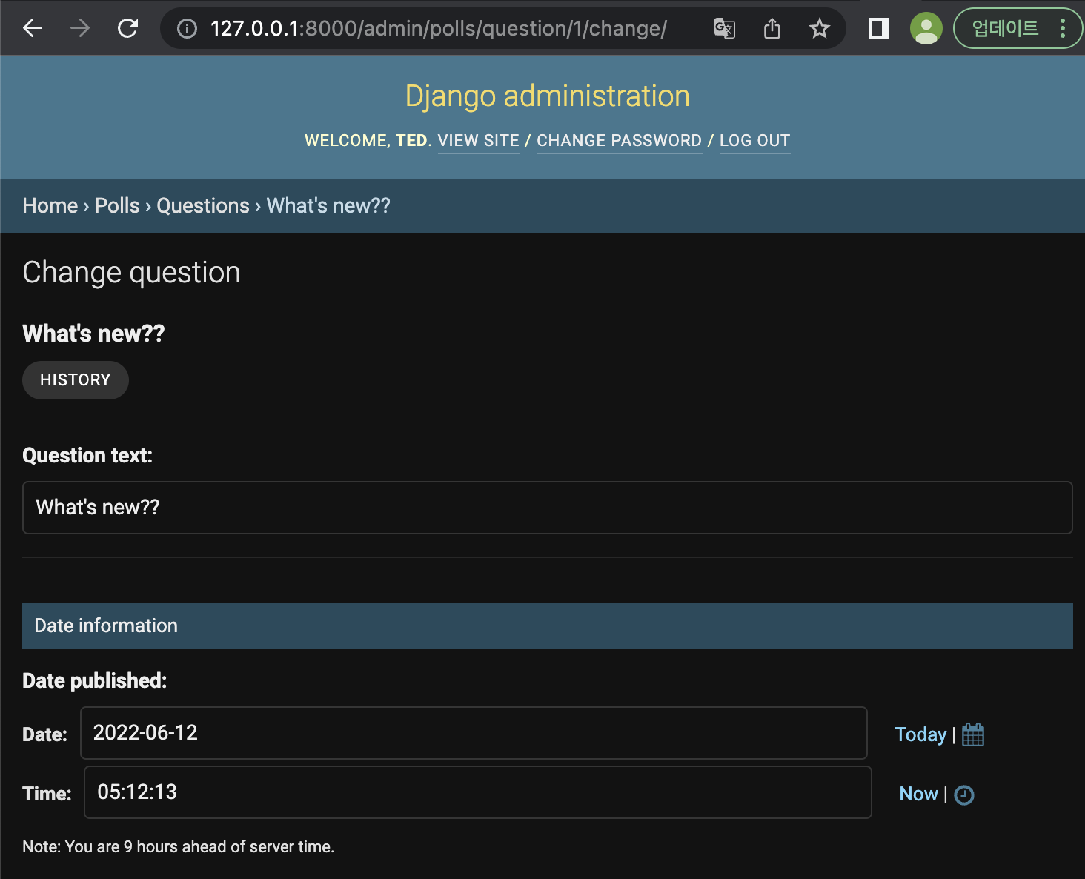Reload the page with refresh icon

[x=128, y=28]
